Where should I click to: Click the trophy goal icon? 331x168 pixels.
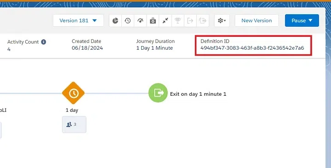pyautogui.click(x=178, y=21)
